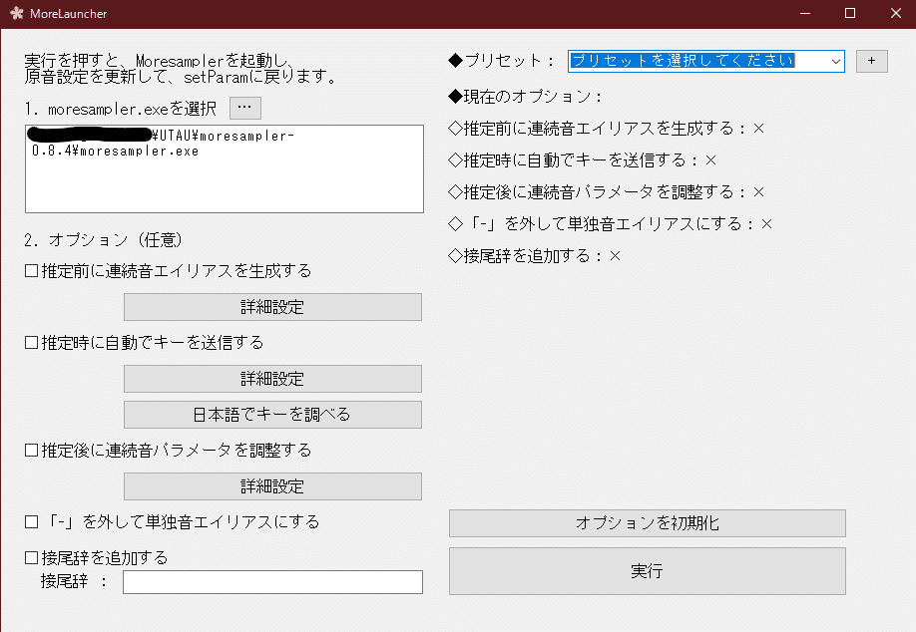Click the '1. moresampler.exeを選択' label
Image resolution: width=916 pixels, height=632 pixels.
(121, 109)
